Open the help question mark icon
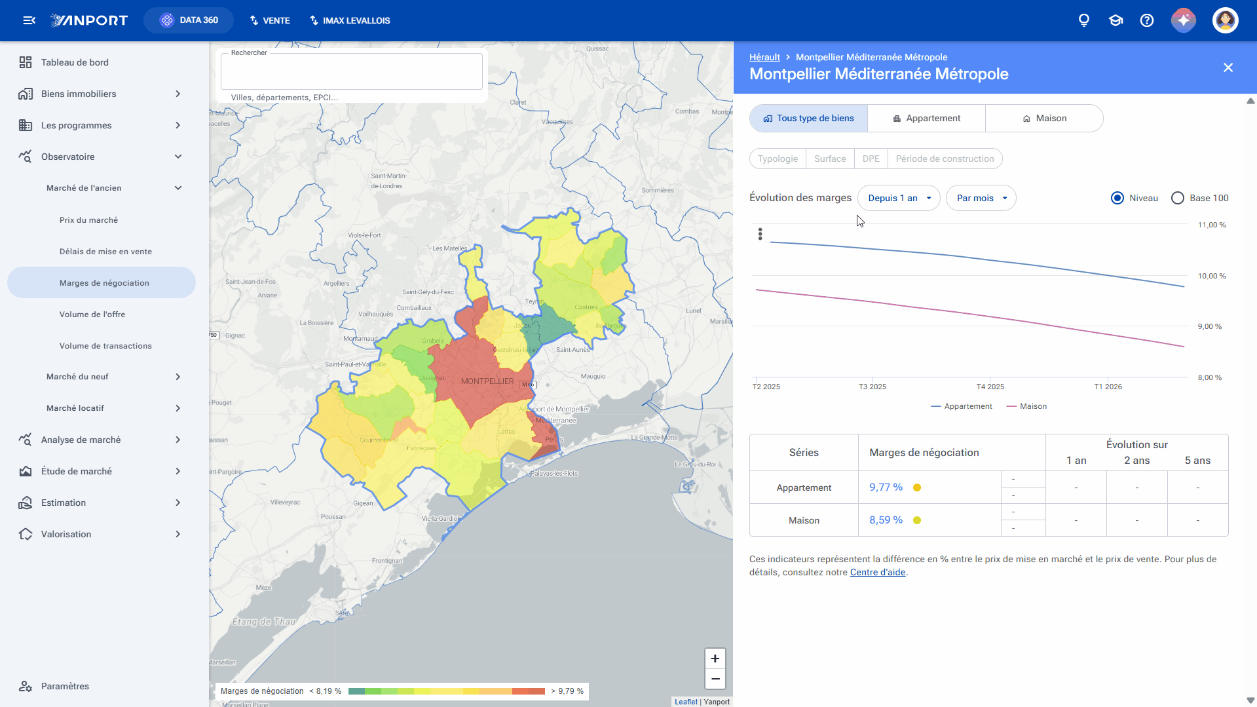1257x707 pixels. click(x=1147, y=20)
